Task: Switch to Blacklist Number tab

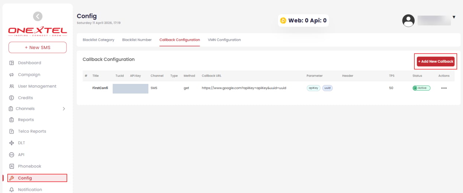Action: pos(137,40)
